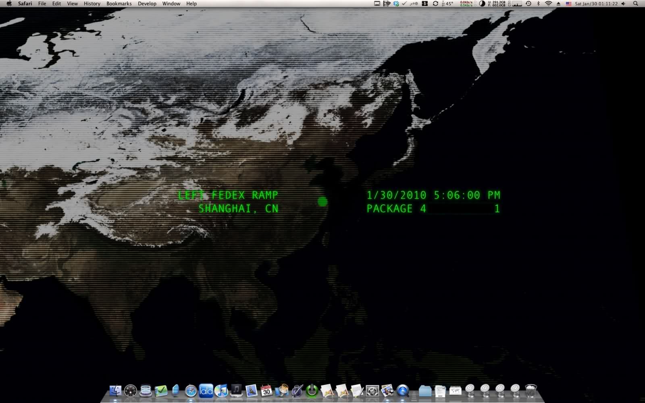Click the green power button dock icon

pyautogui.click(x=312, y=391)
